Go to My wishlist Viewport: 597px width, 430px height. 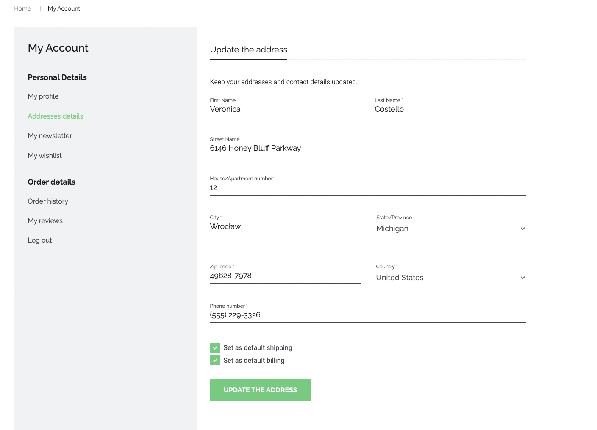click(45, 156)
